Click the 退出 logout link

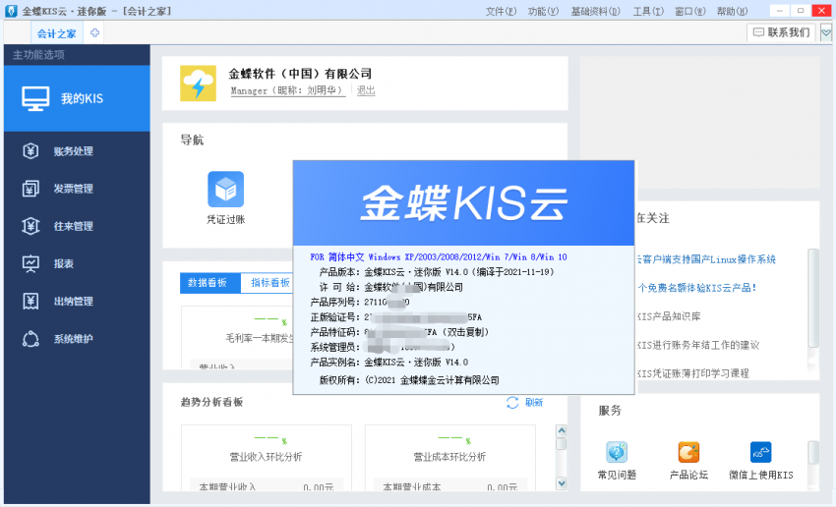coord(366,90)
